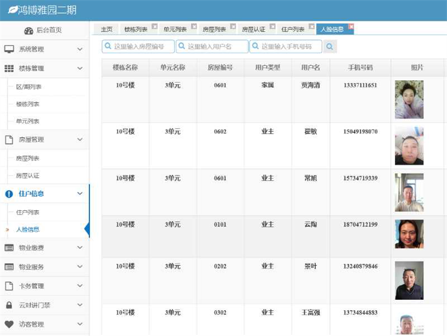This screenshot has height=336, width=447.
Task: Close the 楼栋列表 tab
Action: pyautogui.click(x=154, y=26)
